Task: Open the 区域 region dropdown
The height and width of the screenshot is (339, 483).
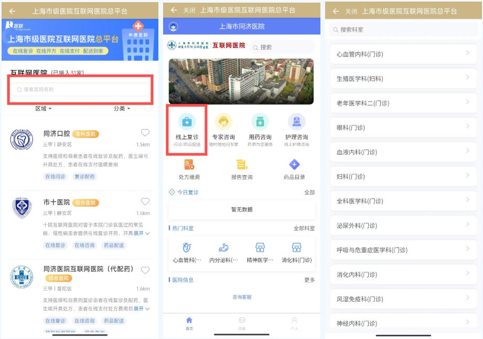Action: pos(44,109)
